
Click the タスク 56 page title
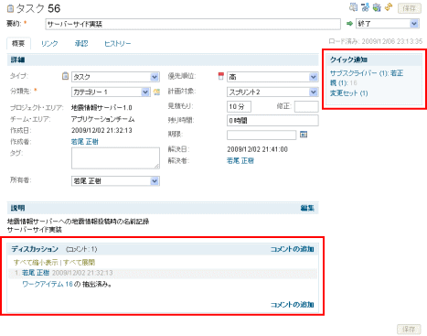[38, 8]
